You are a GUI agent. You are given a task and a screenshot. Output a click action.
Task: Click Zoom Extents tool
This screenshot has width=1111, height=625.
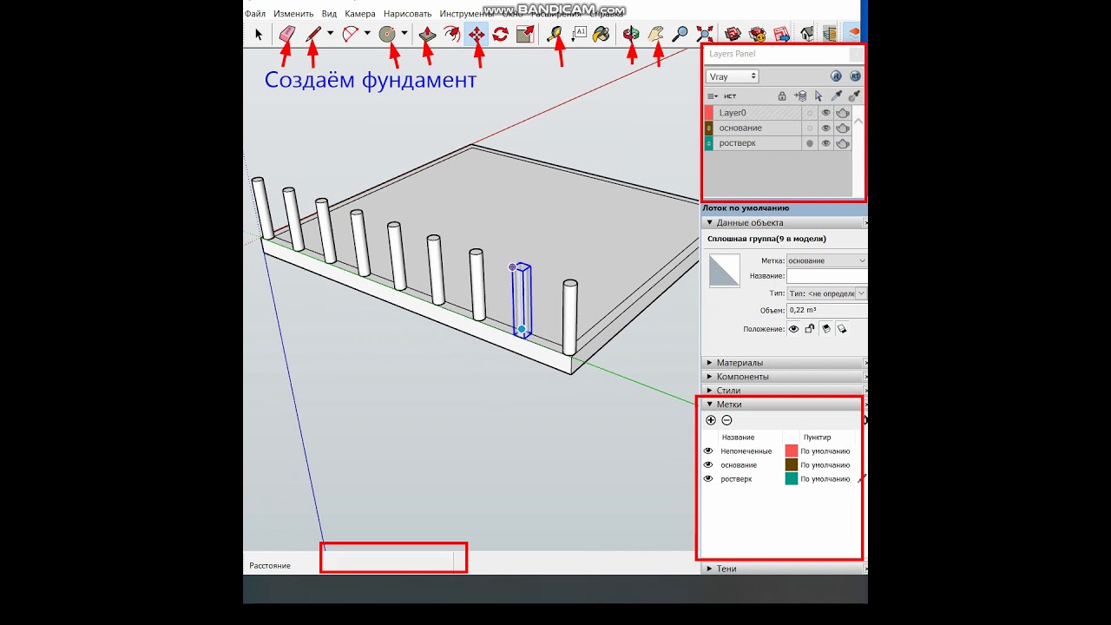pos(705,34)
